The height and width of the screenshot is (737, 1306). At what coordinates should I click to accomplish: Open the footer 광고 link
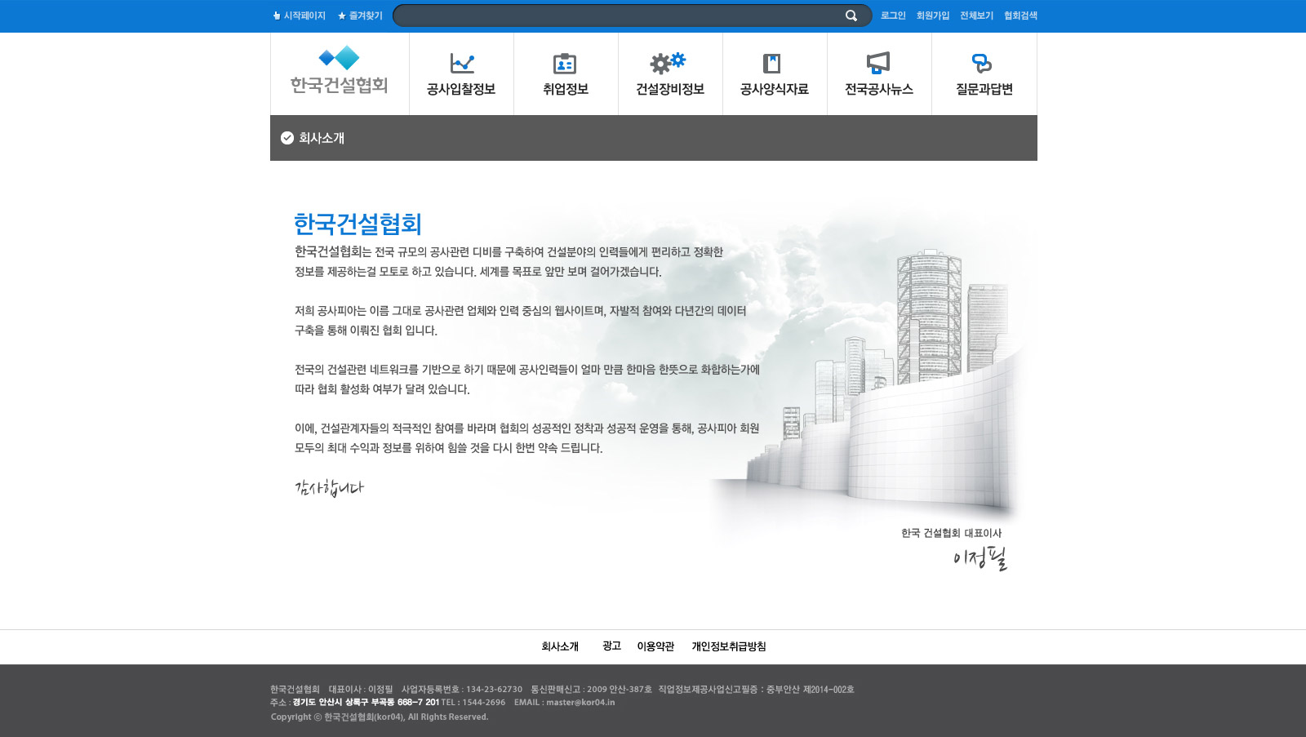611,646
